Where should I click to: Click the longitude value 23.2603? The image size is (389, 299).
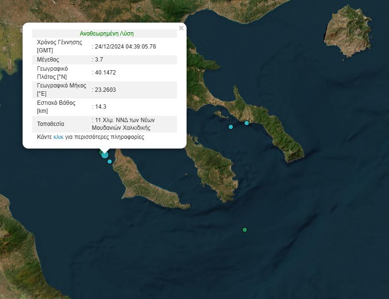pos(105,90)
